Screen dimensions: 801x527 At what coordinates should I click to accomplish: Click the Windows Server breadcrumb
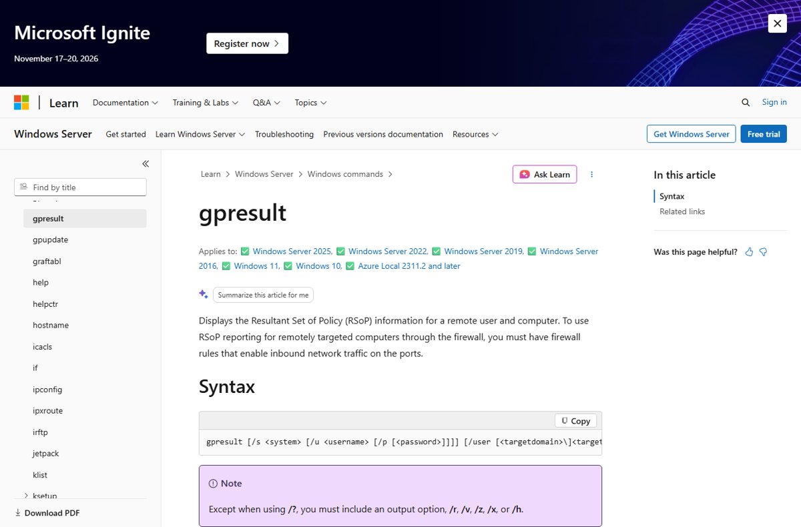click(264, 174)
